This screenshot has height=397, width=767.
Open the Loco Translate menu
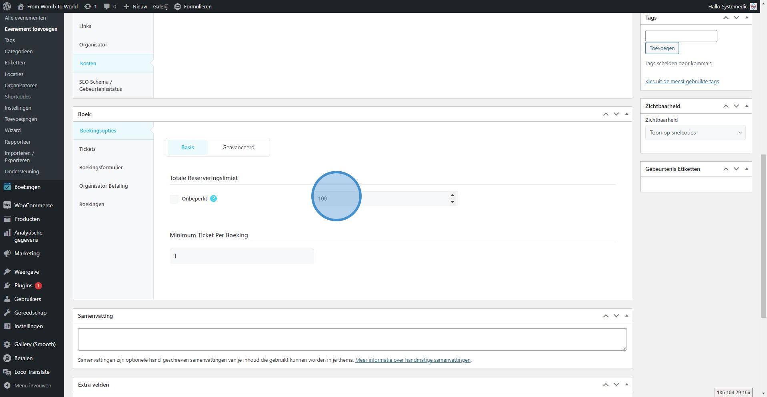pyautogui.click(x=32, y=372)
